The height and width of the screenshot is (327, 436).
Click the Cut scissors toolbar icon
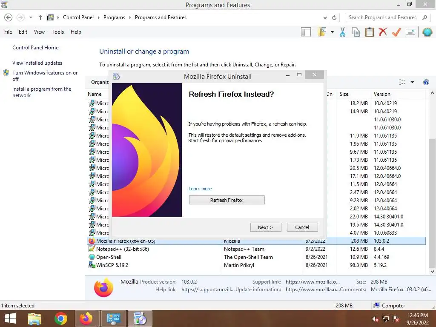pyautogui.click(x=343, y=32)
